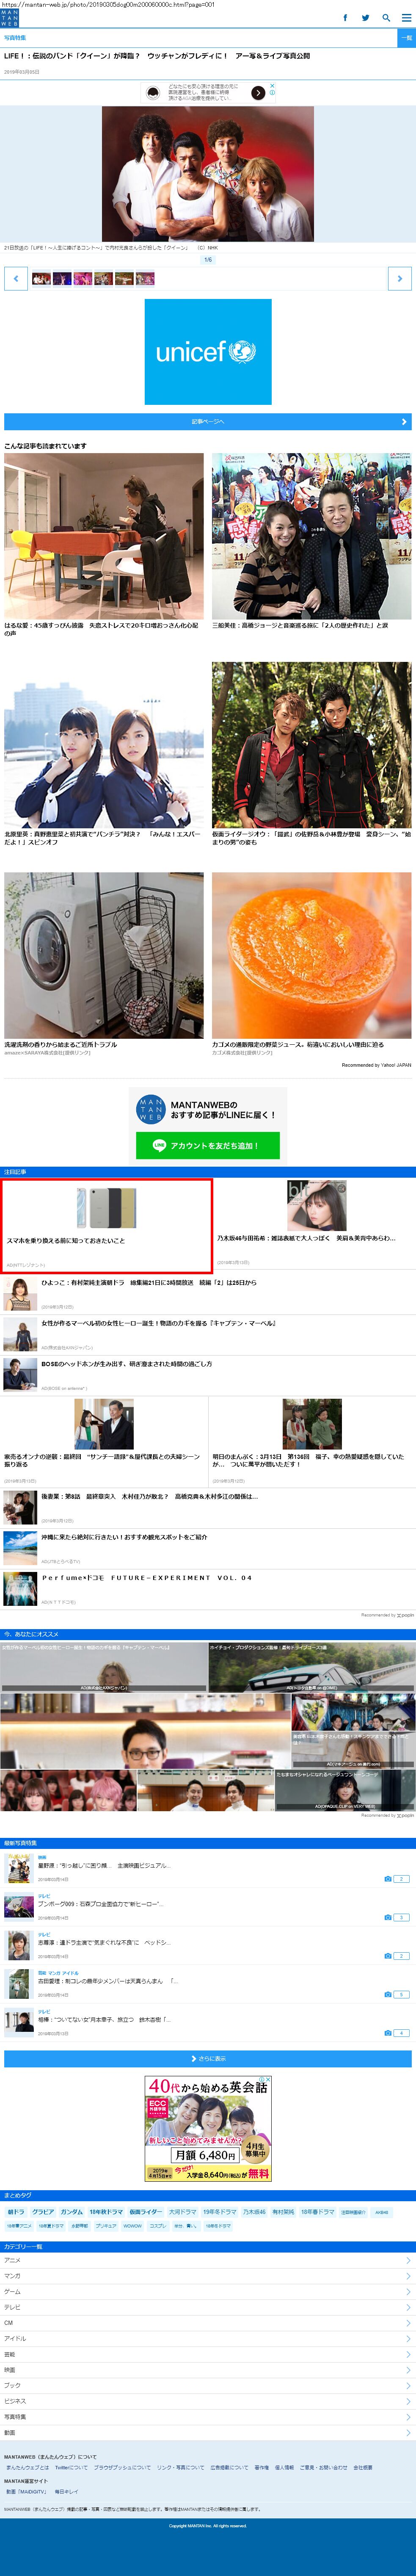Viewport: 416px width, 2576px height.
Task: Open the マンガ category row
Action: click(208, 2276)
